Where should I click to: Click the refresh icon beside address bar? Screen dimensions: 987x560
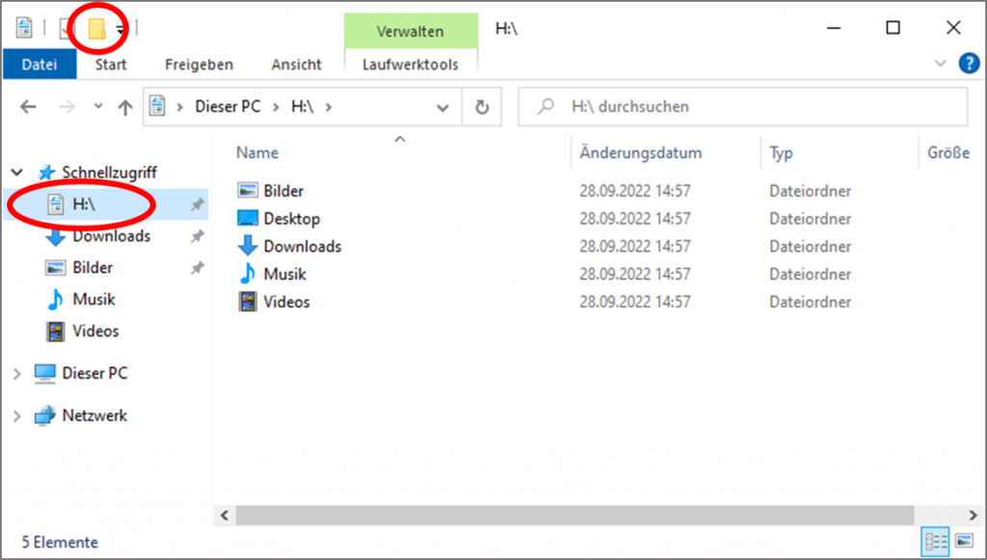tap(483, 107)
